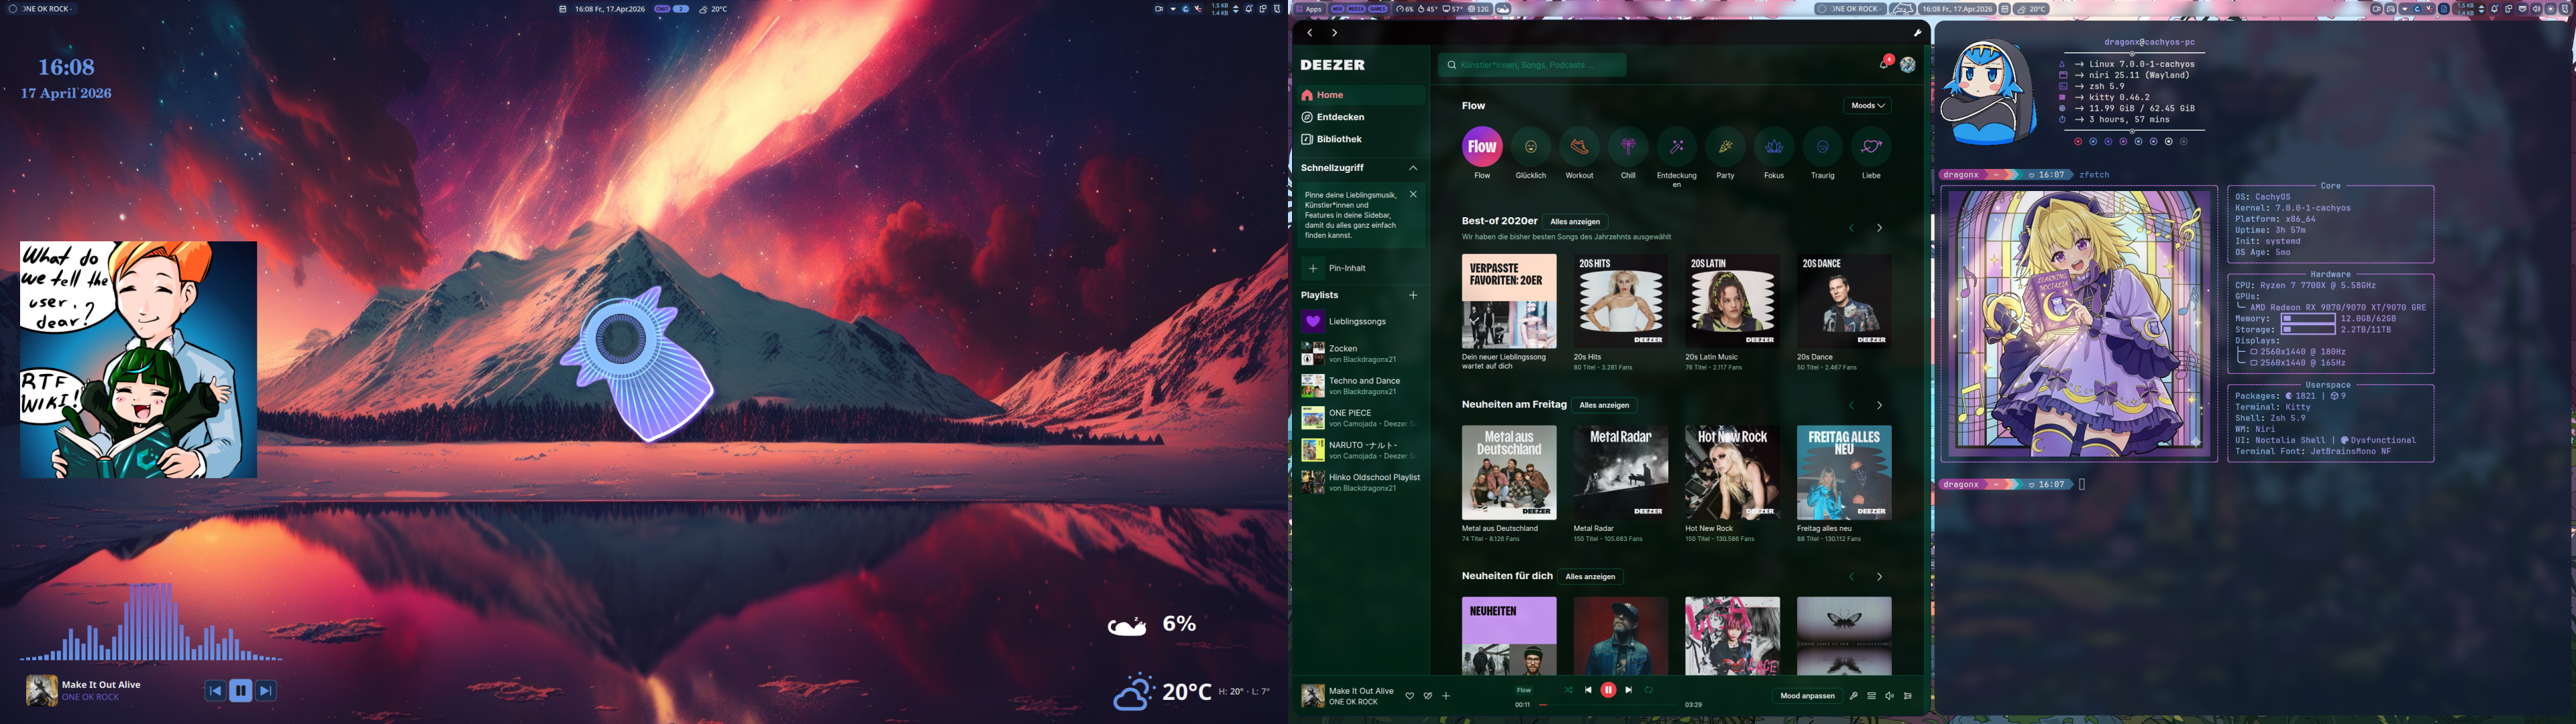
Task: Toggle shuffle in Deezer player
Action: pyautogui.click(x=1568, y=690)
